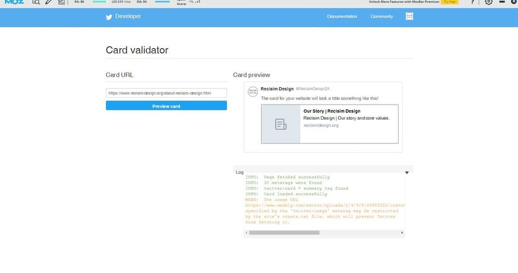Screen dimensions: 518x273
Task: Open the Community menu item
Action: 381,17
